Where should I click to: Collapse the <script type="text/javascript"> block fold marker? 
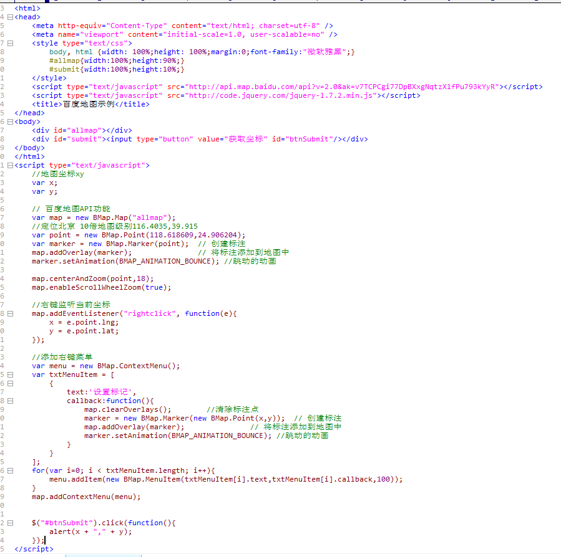pyautogui.click(x=10, y=166)
